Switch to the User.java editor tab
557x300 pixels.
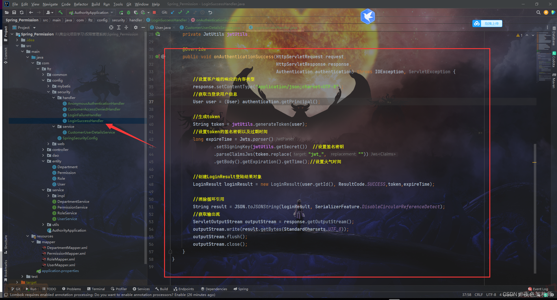point(163,27)
